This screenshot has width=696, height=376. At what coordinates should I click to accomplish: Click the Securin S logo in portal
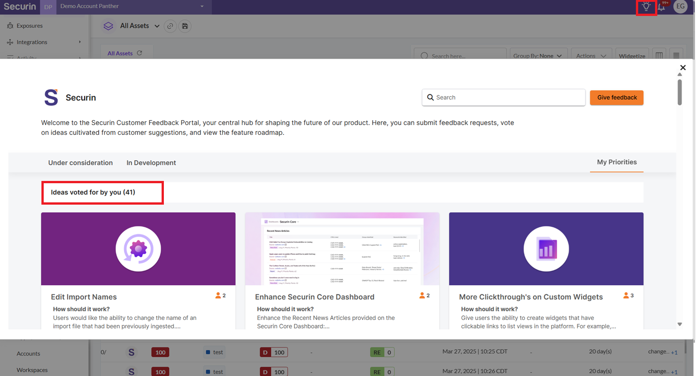(x=51, y=98)
